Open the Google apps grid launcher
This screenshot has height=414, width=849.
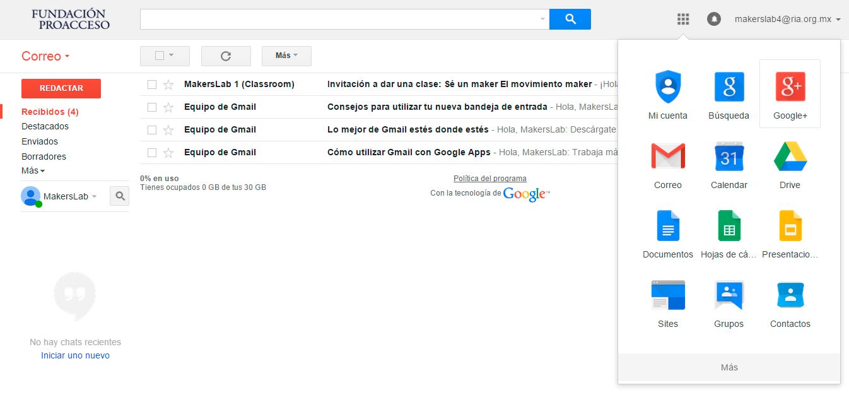point(683,20)
